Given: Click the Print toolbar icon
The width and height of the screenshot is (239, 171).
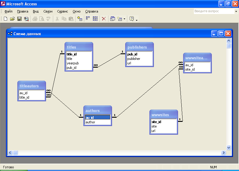Looking at the screenshot, I should (35, 19).
